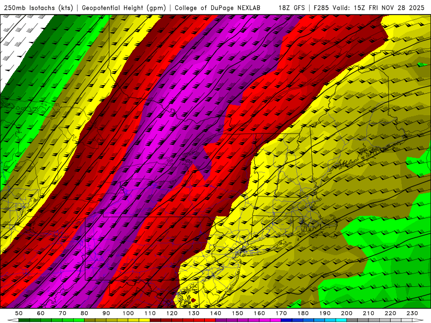
Task: Click the 220 label on the legend
Action: click(390, 313)
